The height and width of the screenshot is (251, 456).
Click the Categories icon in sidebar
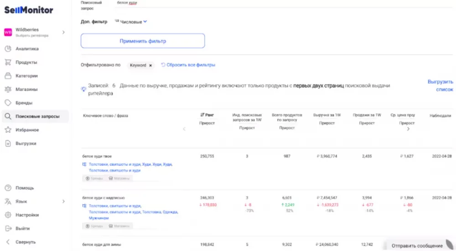8,76
